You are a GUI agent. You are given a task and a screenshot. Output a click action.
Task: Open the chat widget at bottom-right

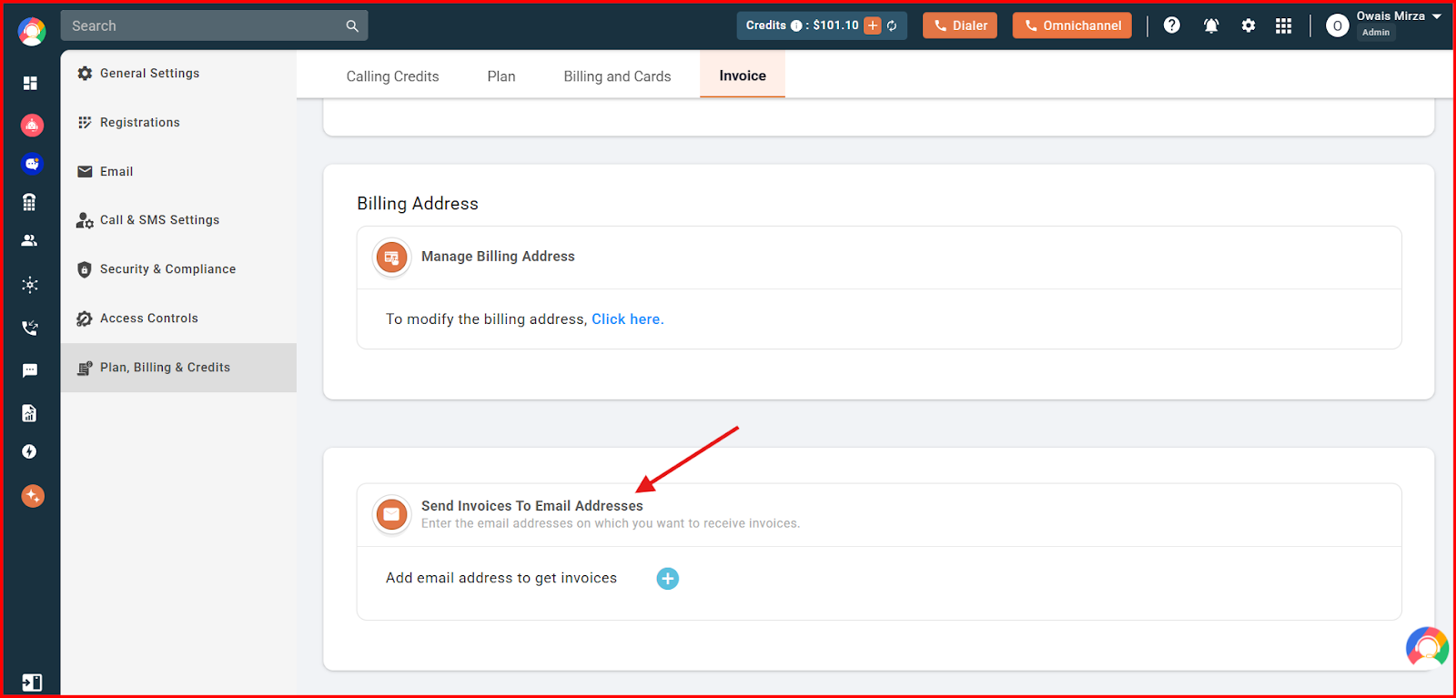pyautogui.click(x=1427, y=647)
